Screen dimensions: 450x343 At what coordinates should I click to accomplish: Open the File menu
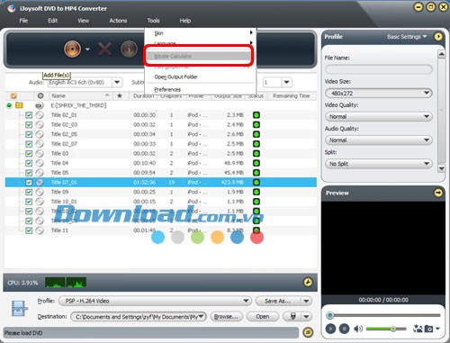tap(23, 21)
